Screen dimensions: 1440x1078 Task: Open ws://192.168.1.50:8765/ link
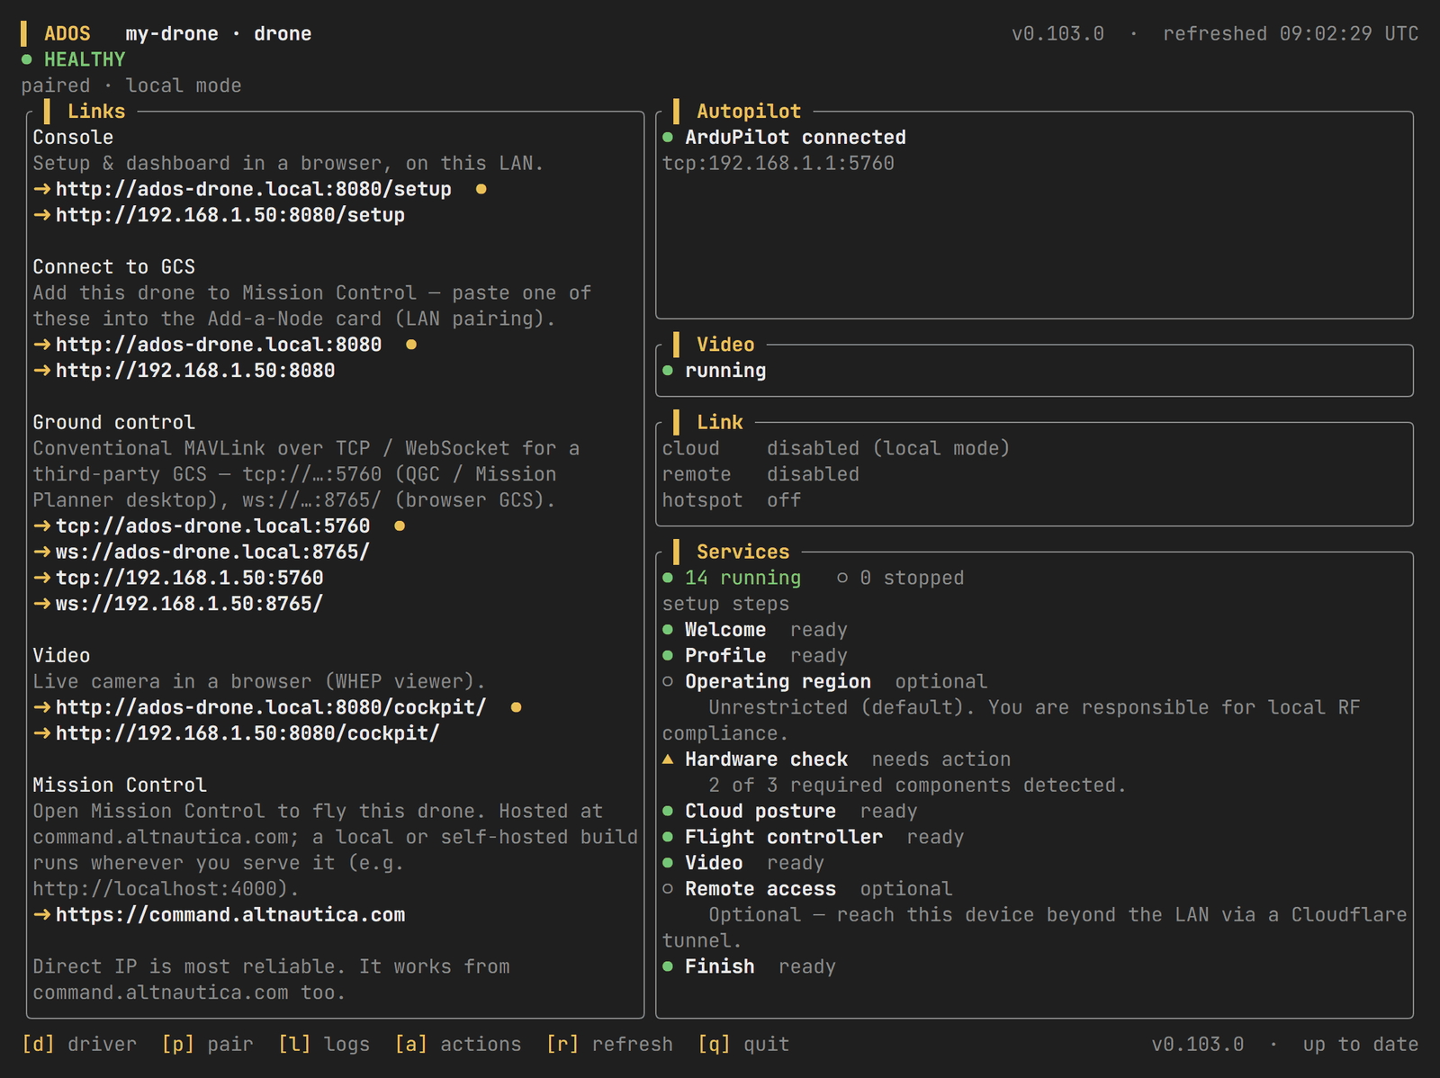(190, 604)
